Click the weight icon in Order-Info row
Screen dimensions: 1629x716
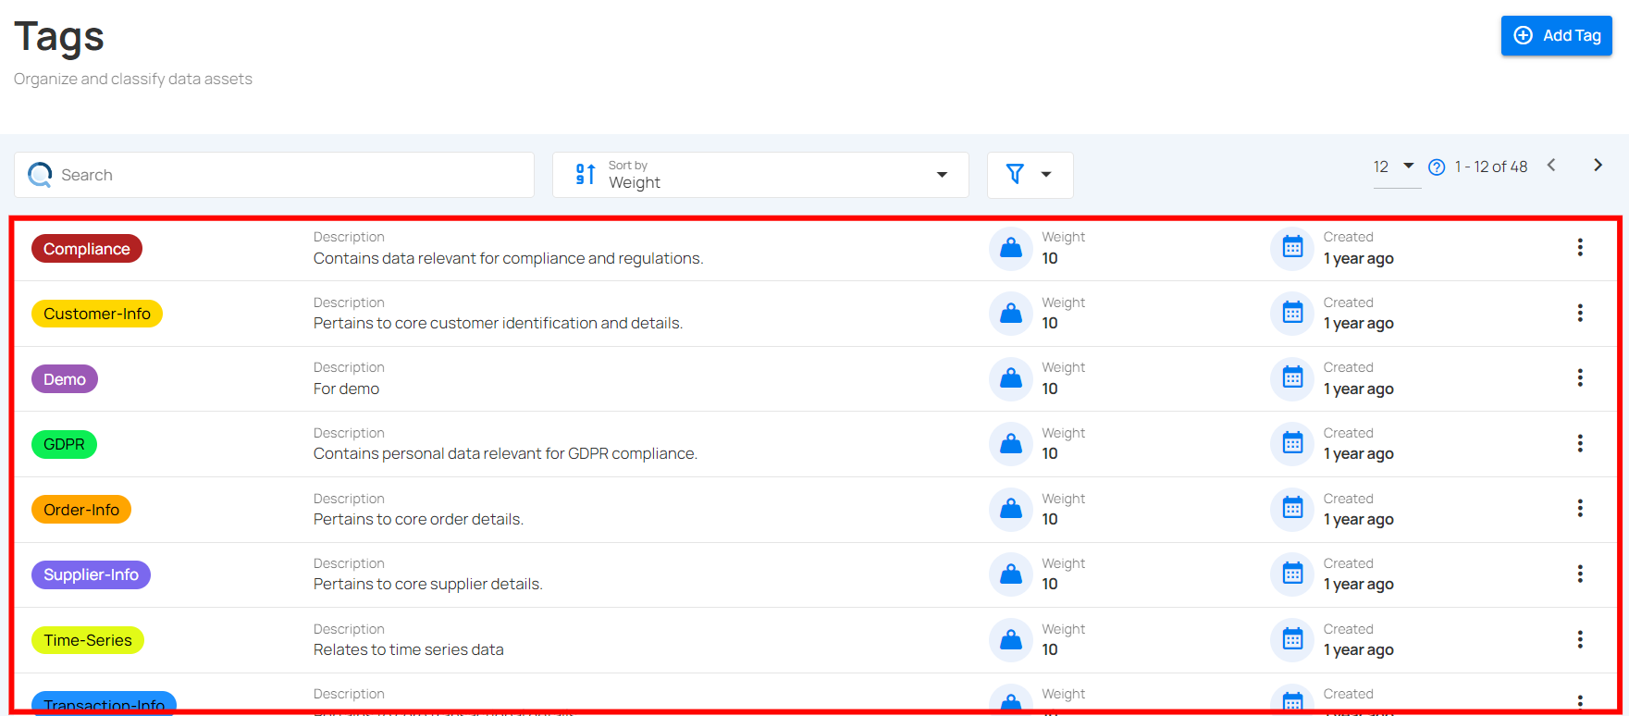point(1011,509)
